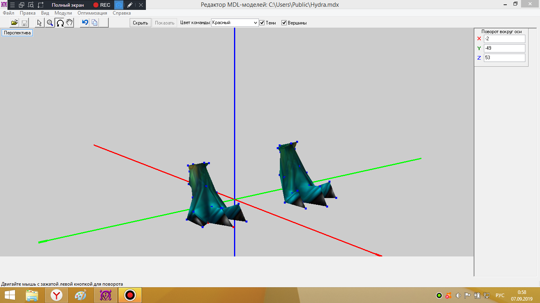Click the Перспектива view button
The height and width of the screenshot is (303, 540).
[17, 33]
